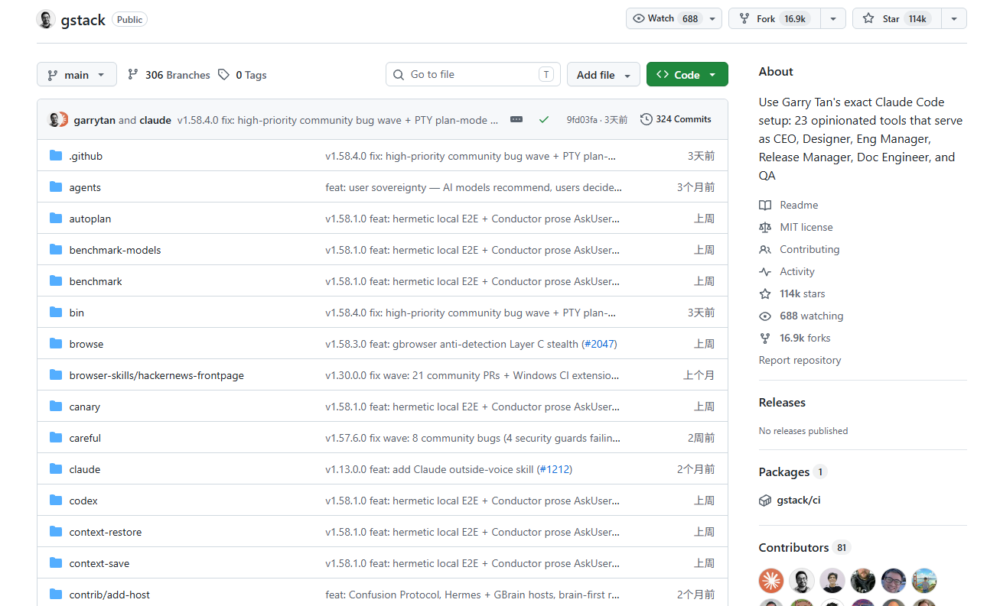Click the first contributor avatar
The width and height of the screenshot is (1000, 606).
tap(771, 581)
